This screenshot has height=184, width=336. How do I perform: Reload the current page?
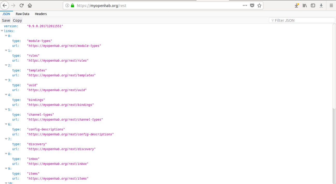(x=22, y=5)
